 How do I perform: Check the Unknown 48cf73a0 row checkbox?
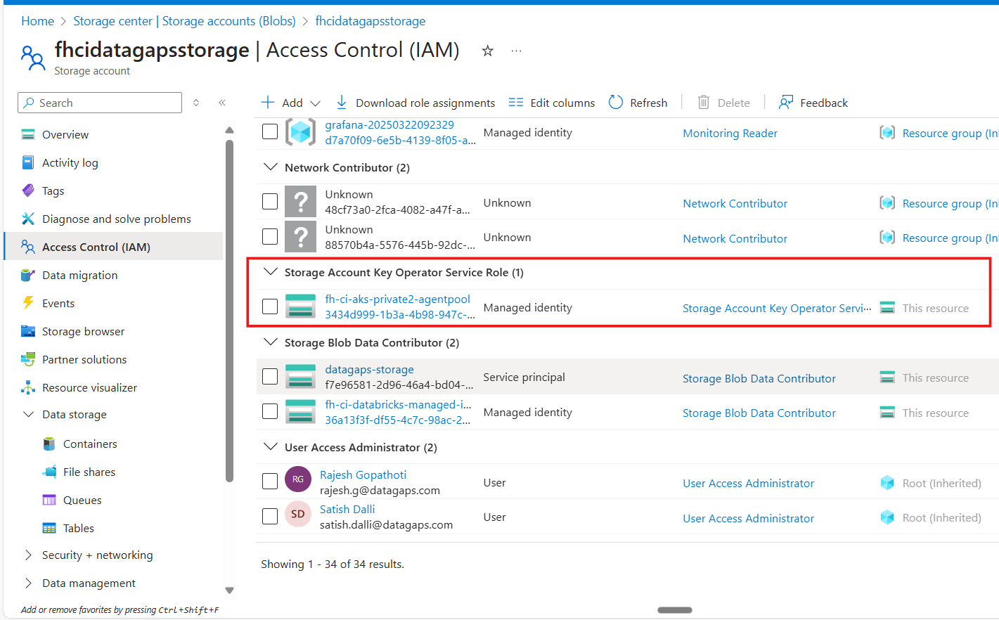coord(270,202)
